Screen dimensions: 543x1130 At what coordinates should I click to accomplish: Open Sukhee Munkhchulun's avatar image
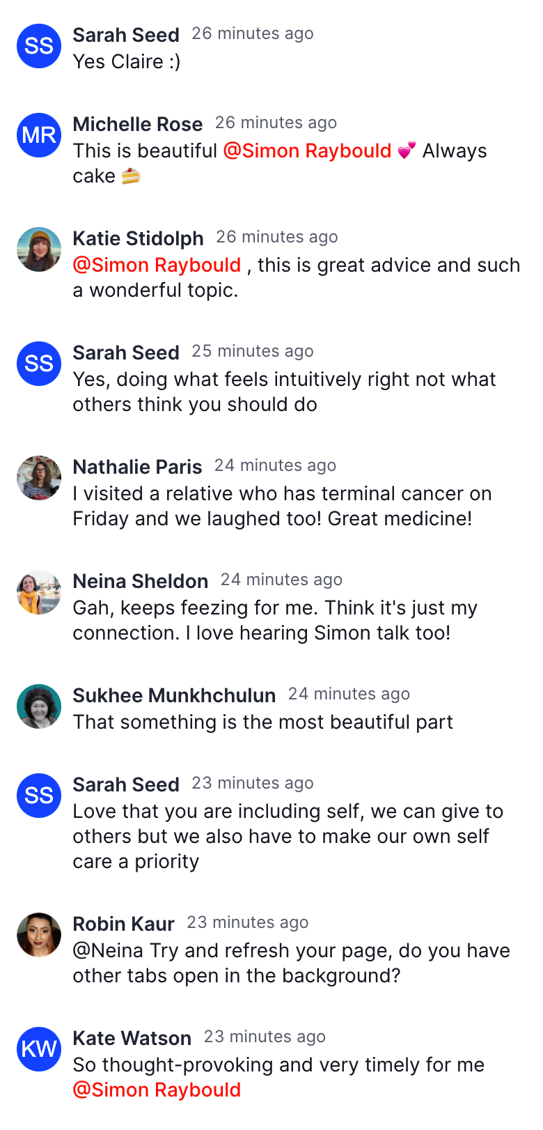point(39,706)
